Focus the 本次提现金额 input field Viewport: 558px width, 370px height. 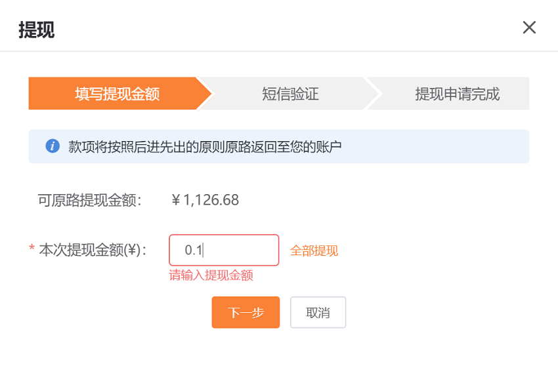point(224,250)
